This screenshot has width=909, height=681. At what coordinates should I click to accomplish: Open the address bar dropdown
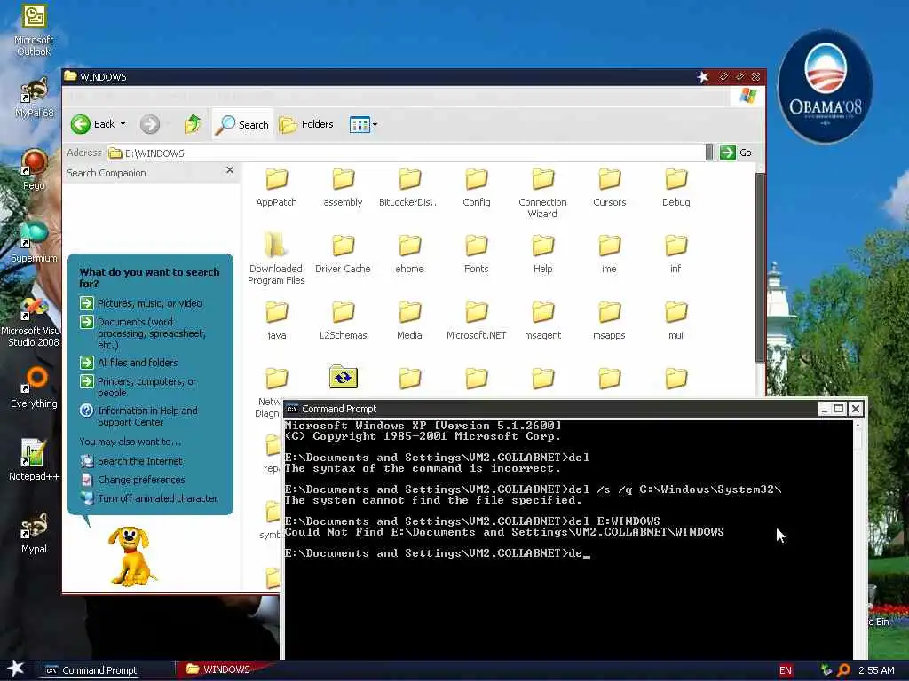709,153
